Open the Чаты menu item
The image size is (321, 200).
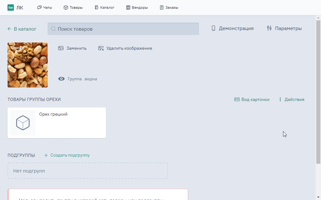point(45,7)
